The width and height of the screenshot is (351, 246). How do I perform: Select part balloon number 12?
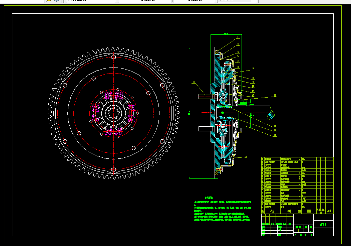(253, 96)
